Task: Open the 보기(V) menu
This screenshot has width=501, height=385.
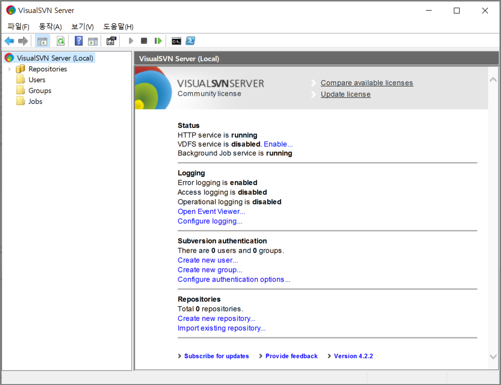Action: [x=82, y=26]
